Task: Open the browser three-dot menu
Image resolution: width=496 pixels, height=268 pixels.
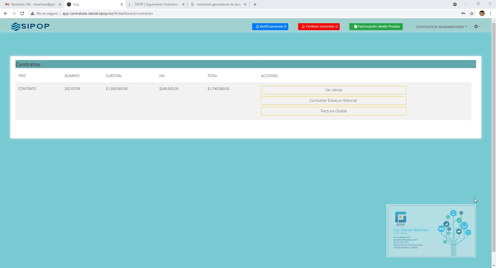Action: pos(491,13)
